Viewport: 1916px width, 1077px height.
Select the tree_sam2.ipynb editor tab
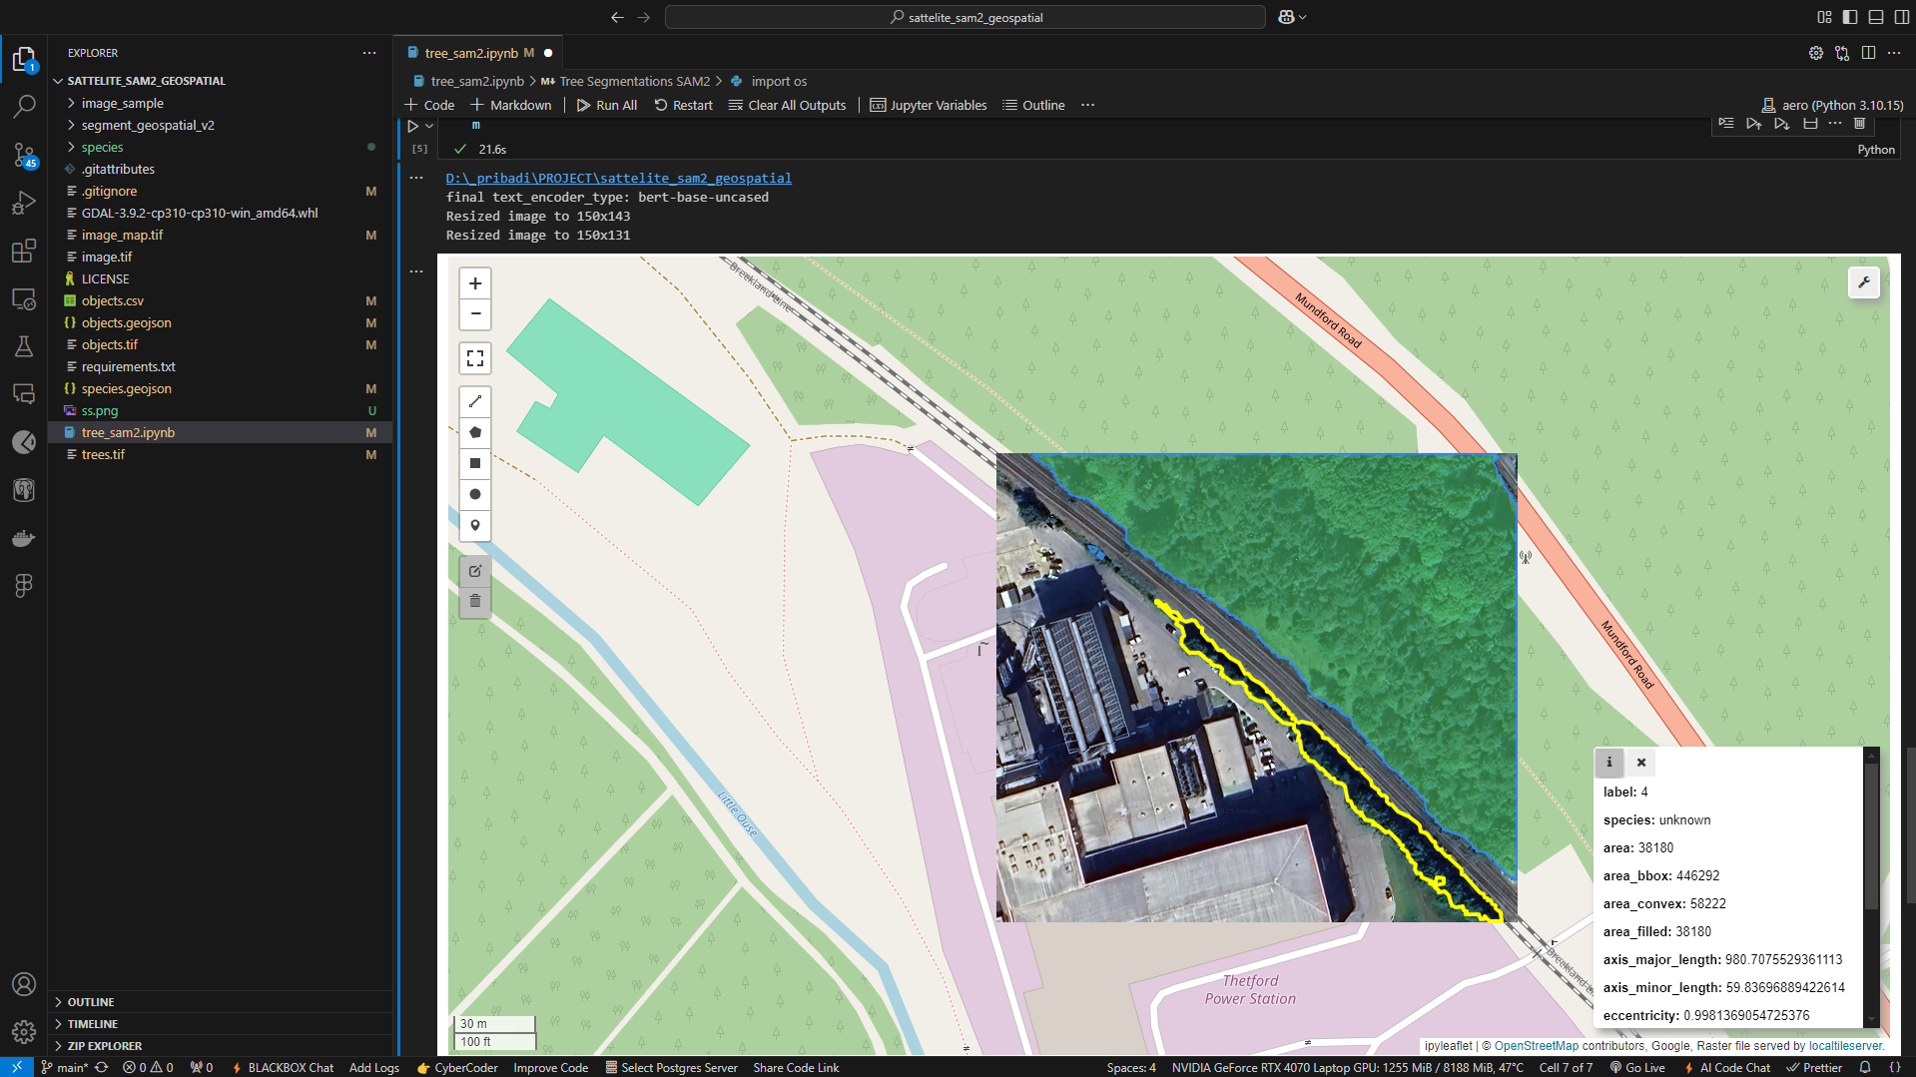point(471,52)
